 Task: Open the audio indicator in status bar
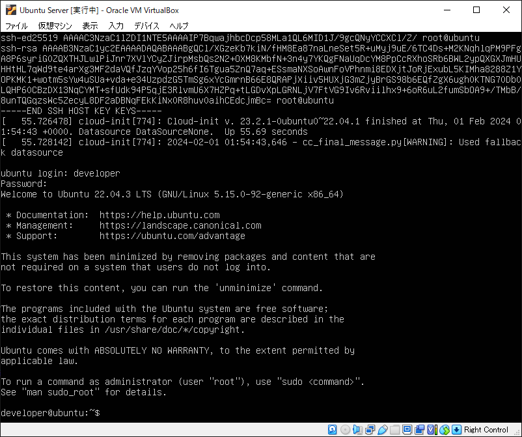pos(357,430)
